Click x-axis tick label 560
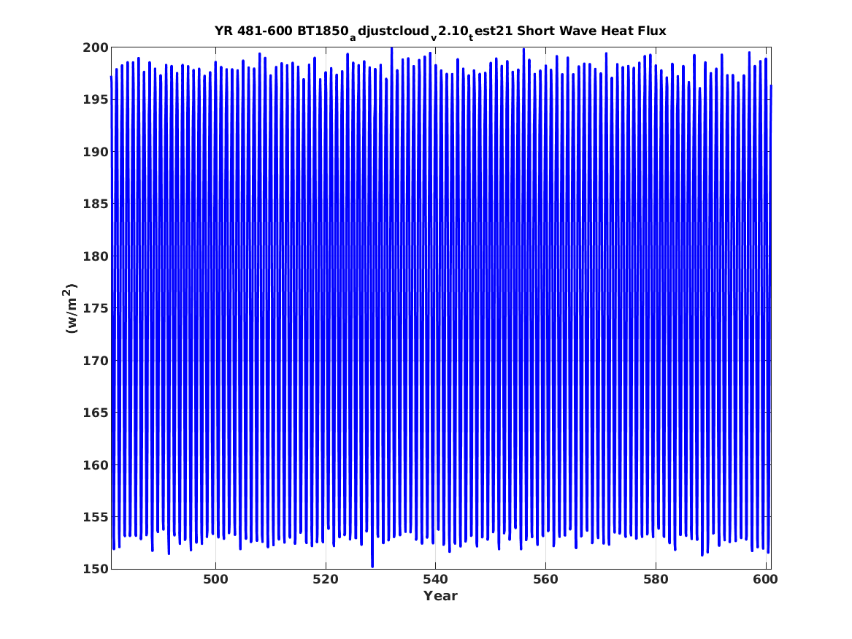The image size is (852, 639). (x=545, y=580)
